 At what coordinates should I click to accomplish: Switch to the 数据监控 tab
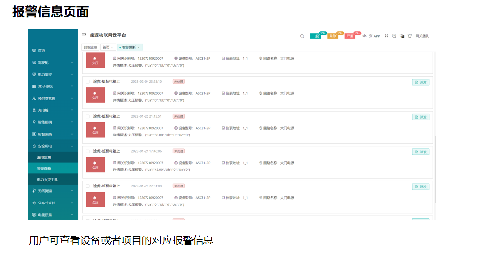coord(91,47)
